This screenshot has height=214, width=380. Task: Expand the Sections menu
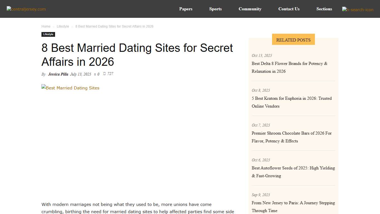pyautogui.click(x=324, y=9)
